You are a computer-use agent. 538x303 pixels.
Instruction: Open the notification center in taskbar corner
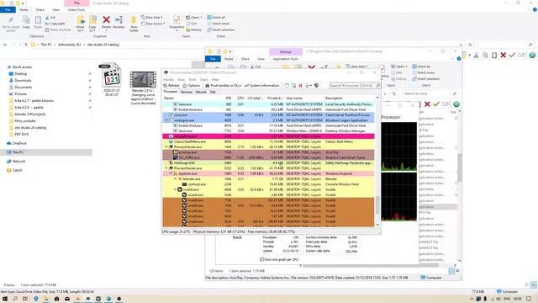click(x=529, y=299)
